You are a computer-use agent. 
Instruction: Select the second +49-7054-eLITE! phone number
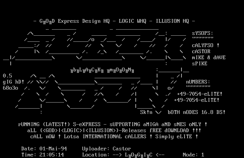click(x=196, y=100)
